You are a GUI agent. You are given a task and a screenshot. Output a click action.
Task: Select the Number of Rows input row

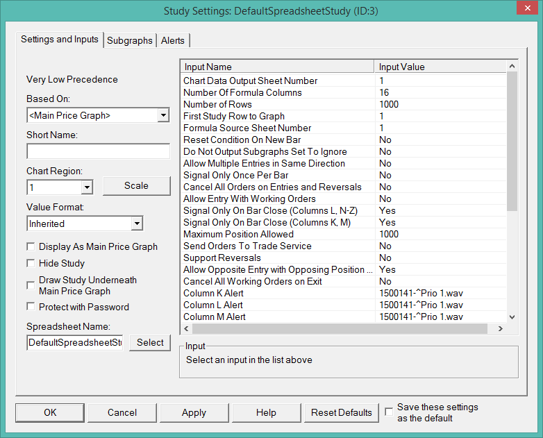click(278, 104)
